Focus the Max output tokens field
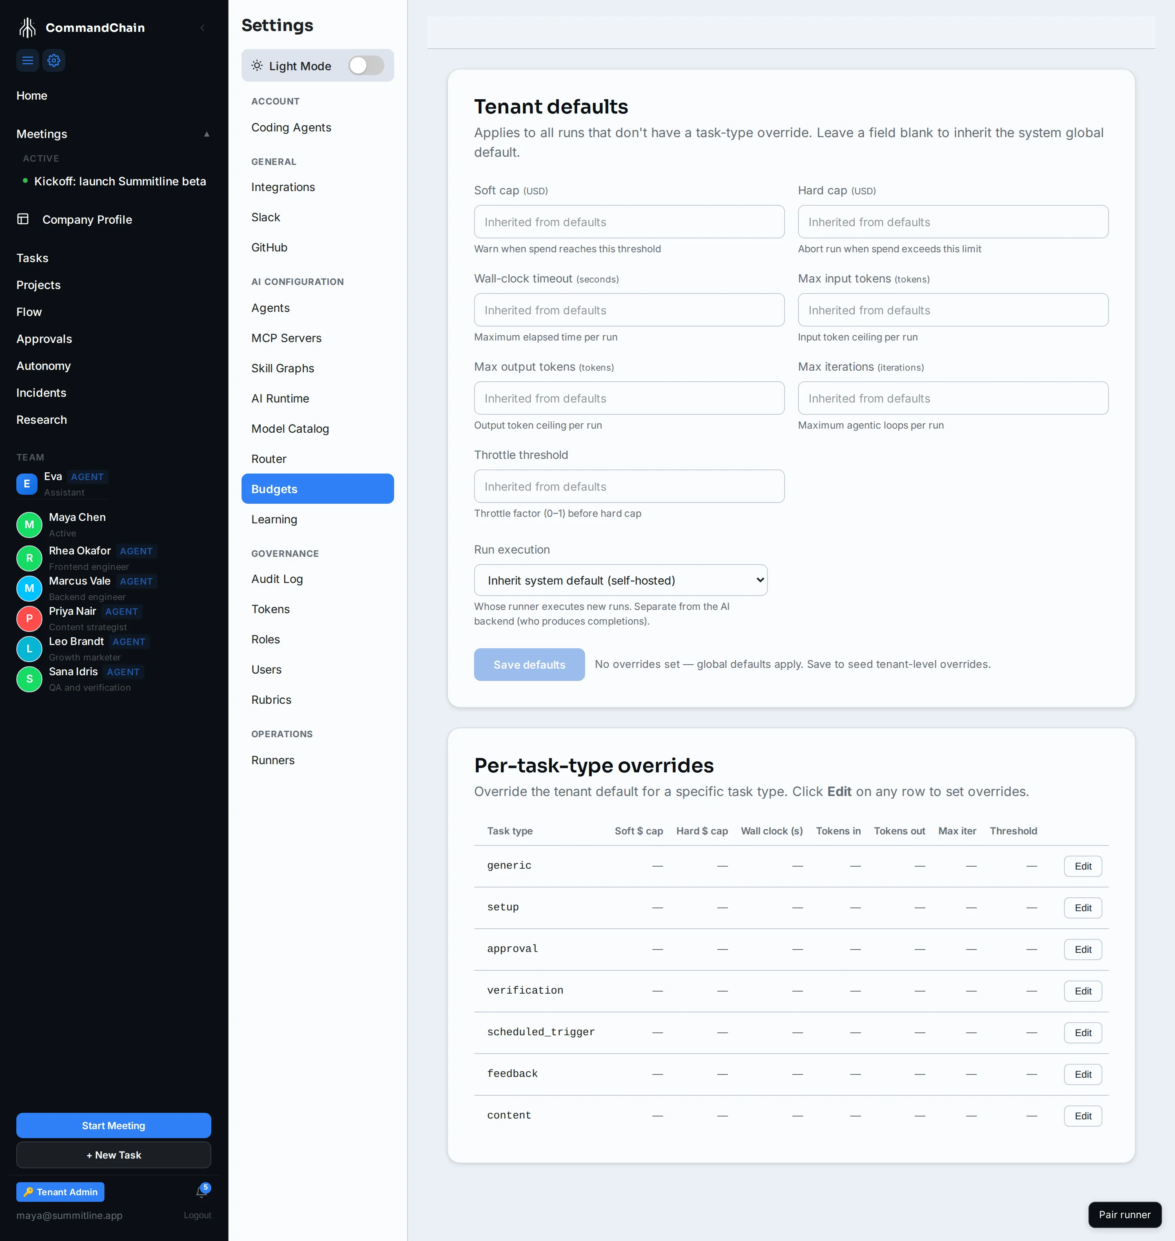The height and width of the screenshot is (1241, 1175). coord(629,398)
